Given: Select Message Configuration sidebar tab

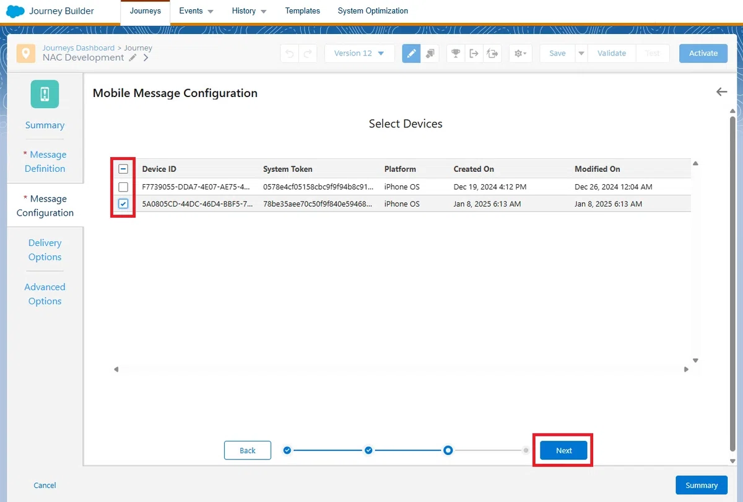Looking at the screenshot, I should pyautogui.click(x=45, y=206).
